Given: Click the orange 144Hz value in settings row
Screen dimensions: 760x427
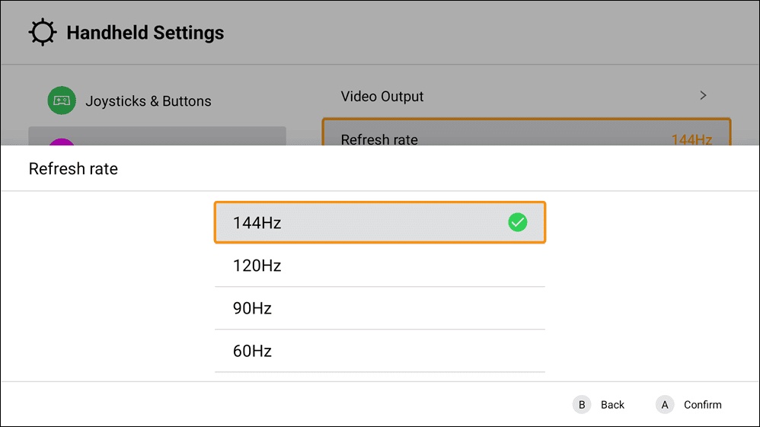Looking at the screenshot, I should 691,139.
